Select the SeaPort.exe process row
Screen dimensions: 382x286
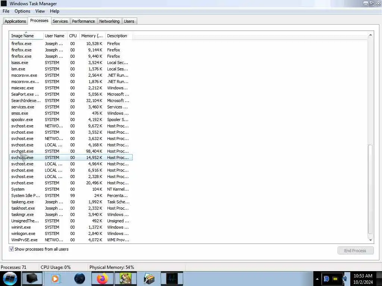click(71, 94)
